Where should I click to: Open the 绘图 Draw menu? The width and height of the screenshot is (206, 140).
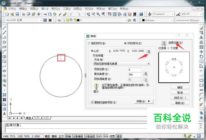(78, 9)
